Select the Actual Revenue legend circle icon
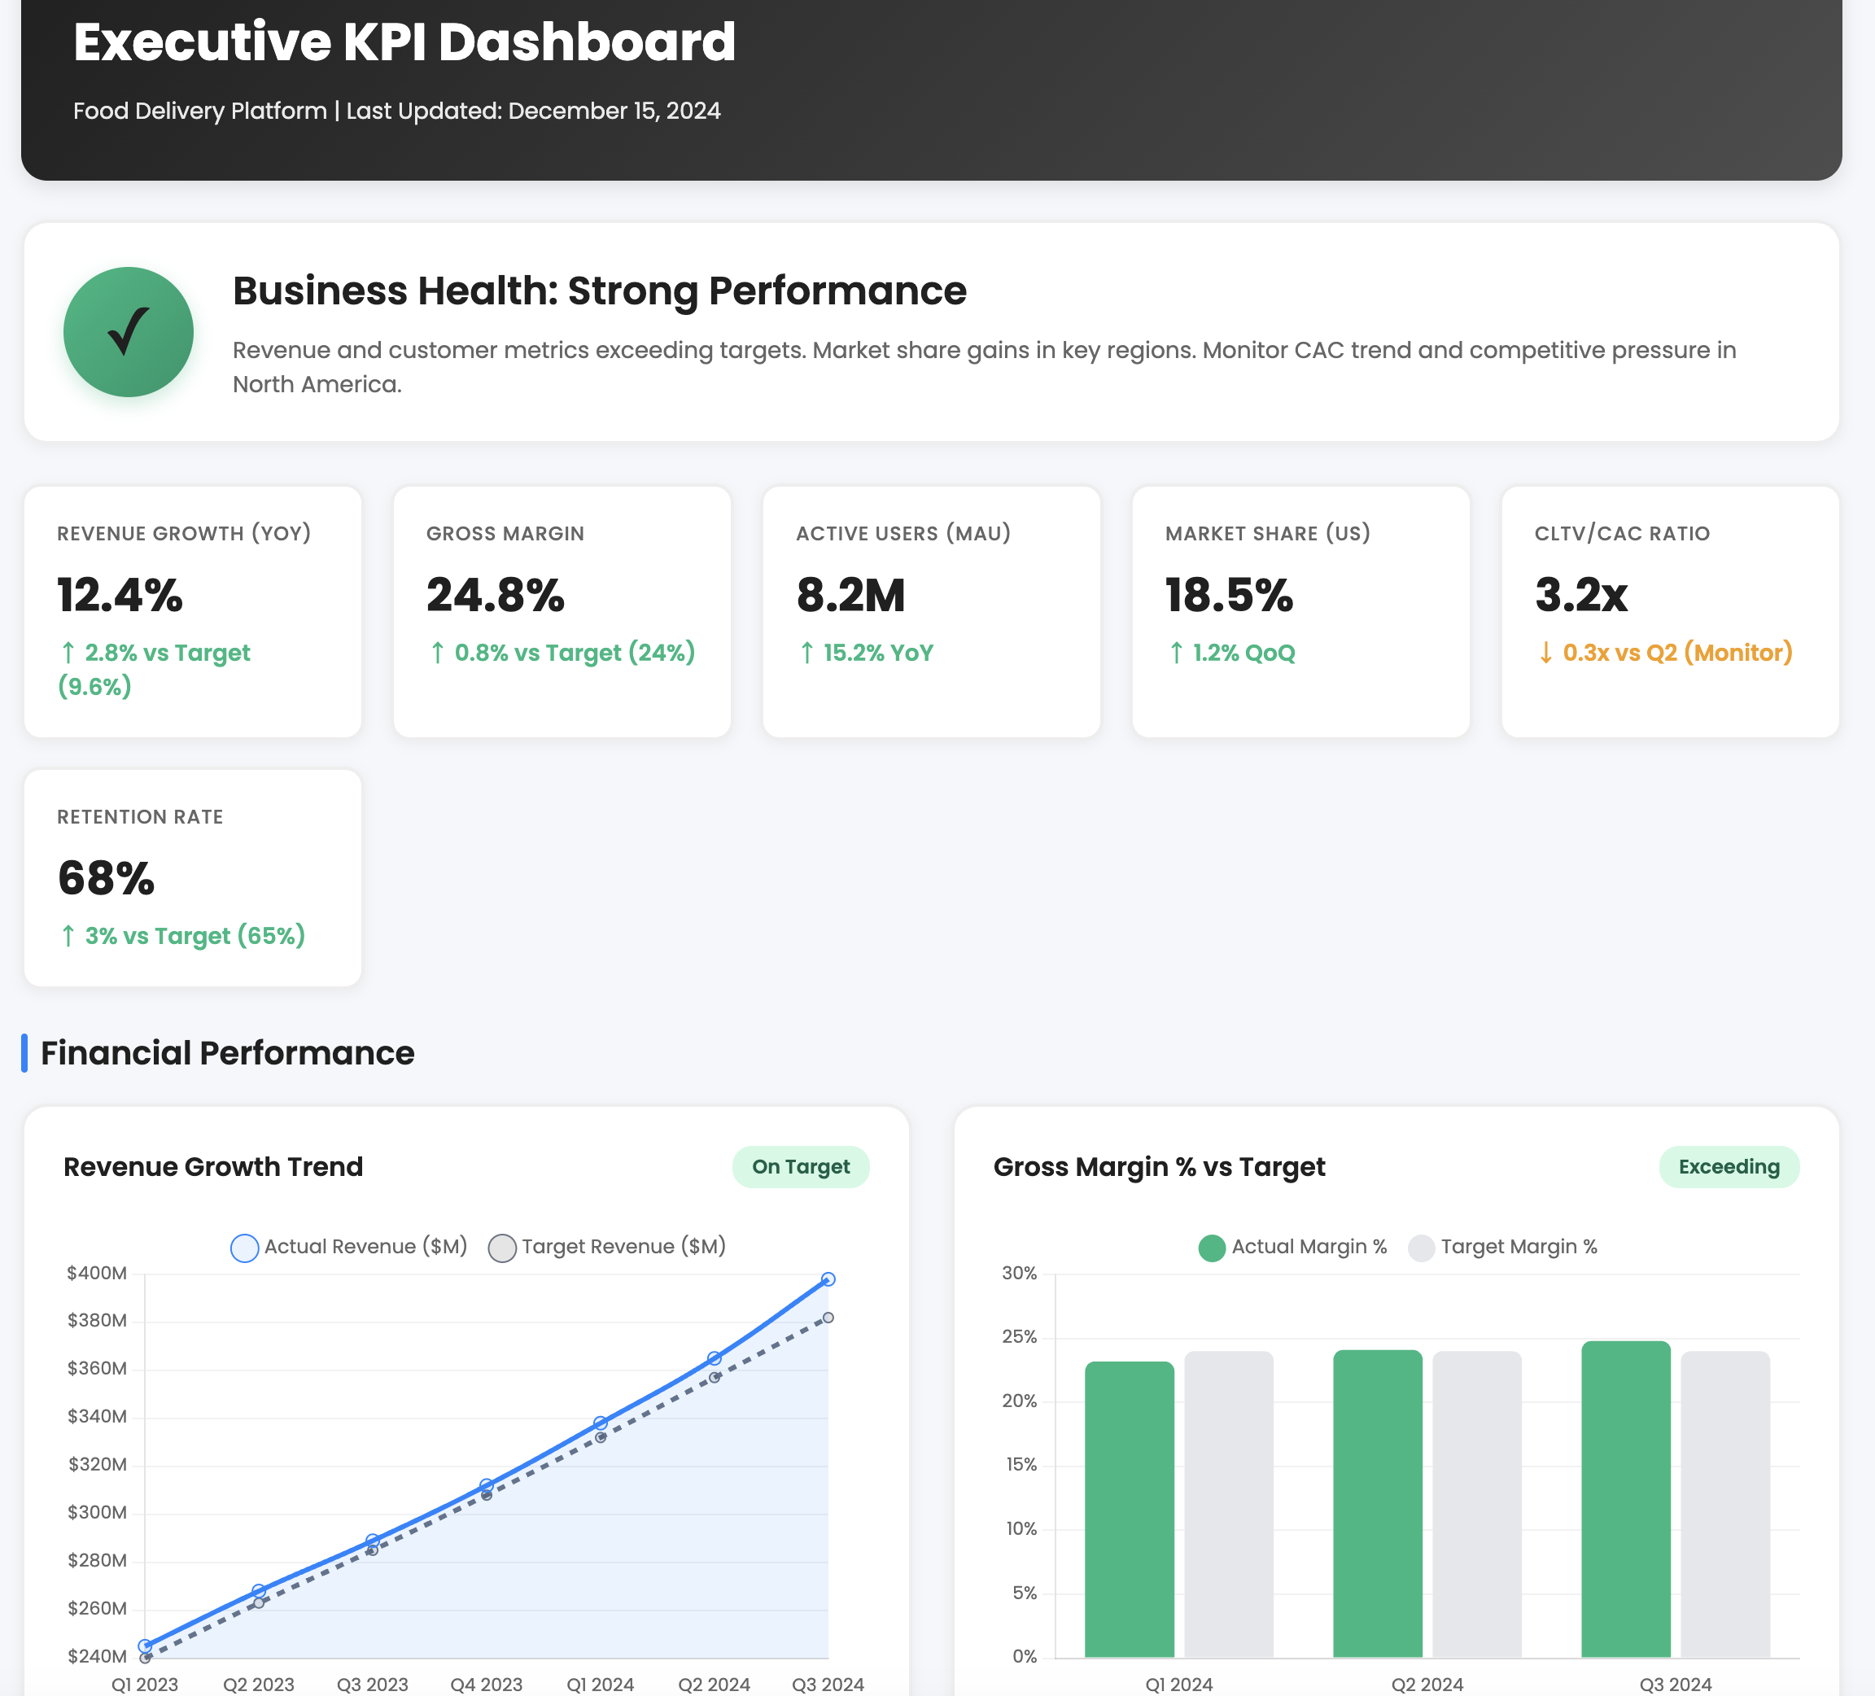The image size is (1875, 1696). (245, 1247)
